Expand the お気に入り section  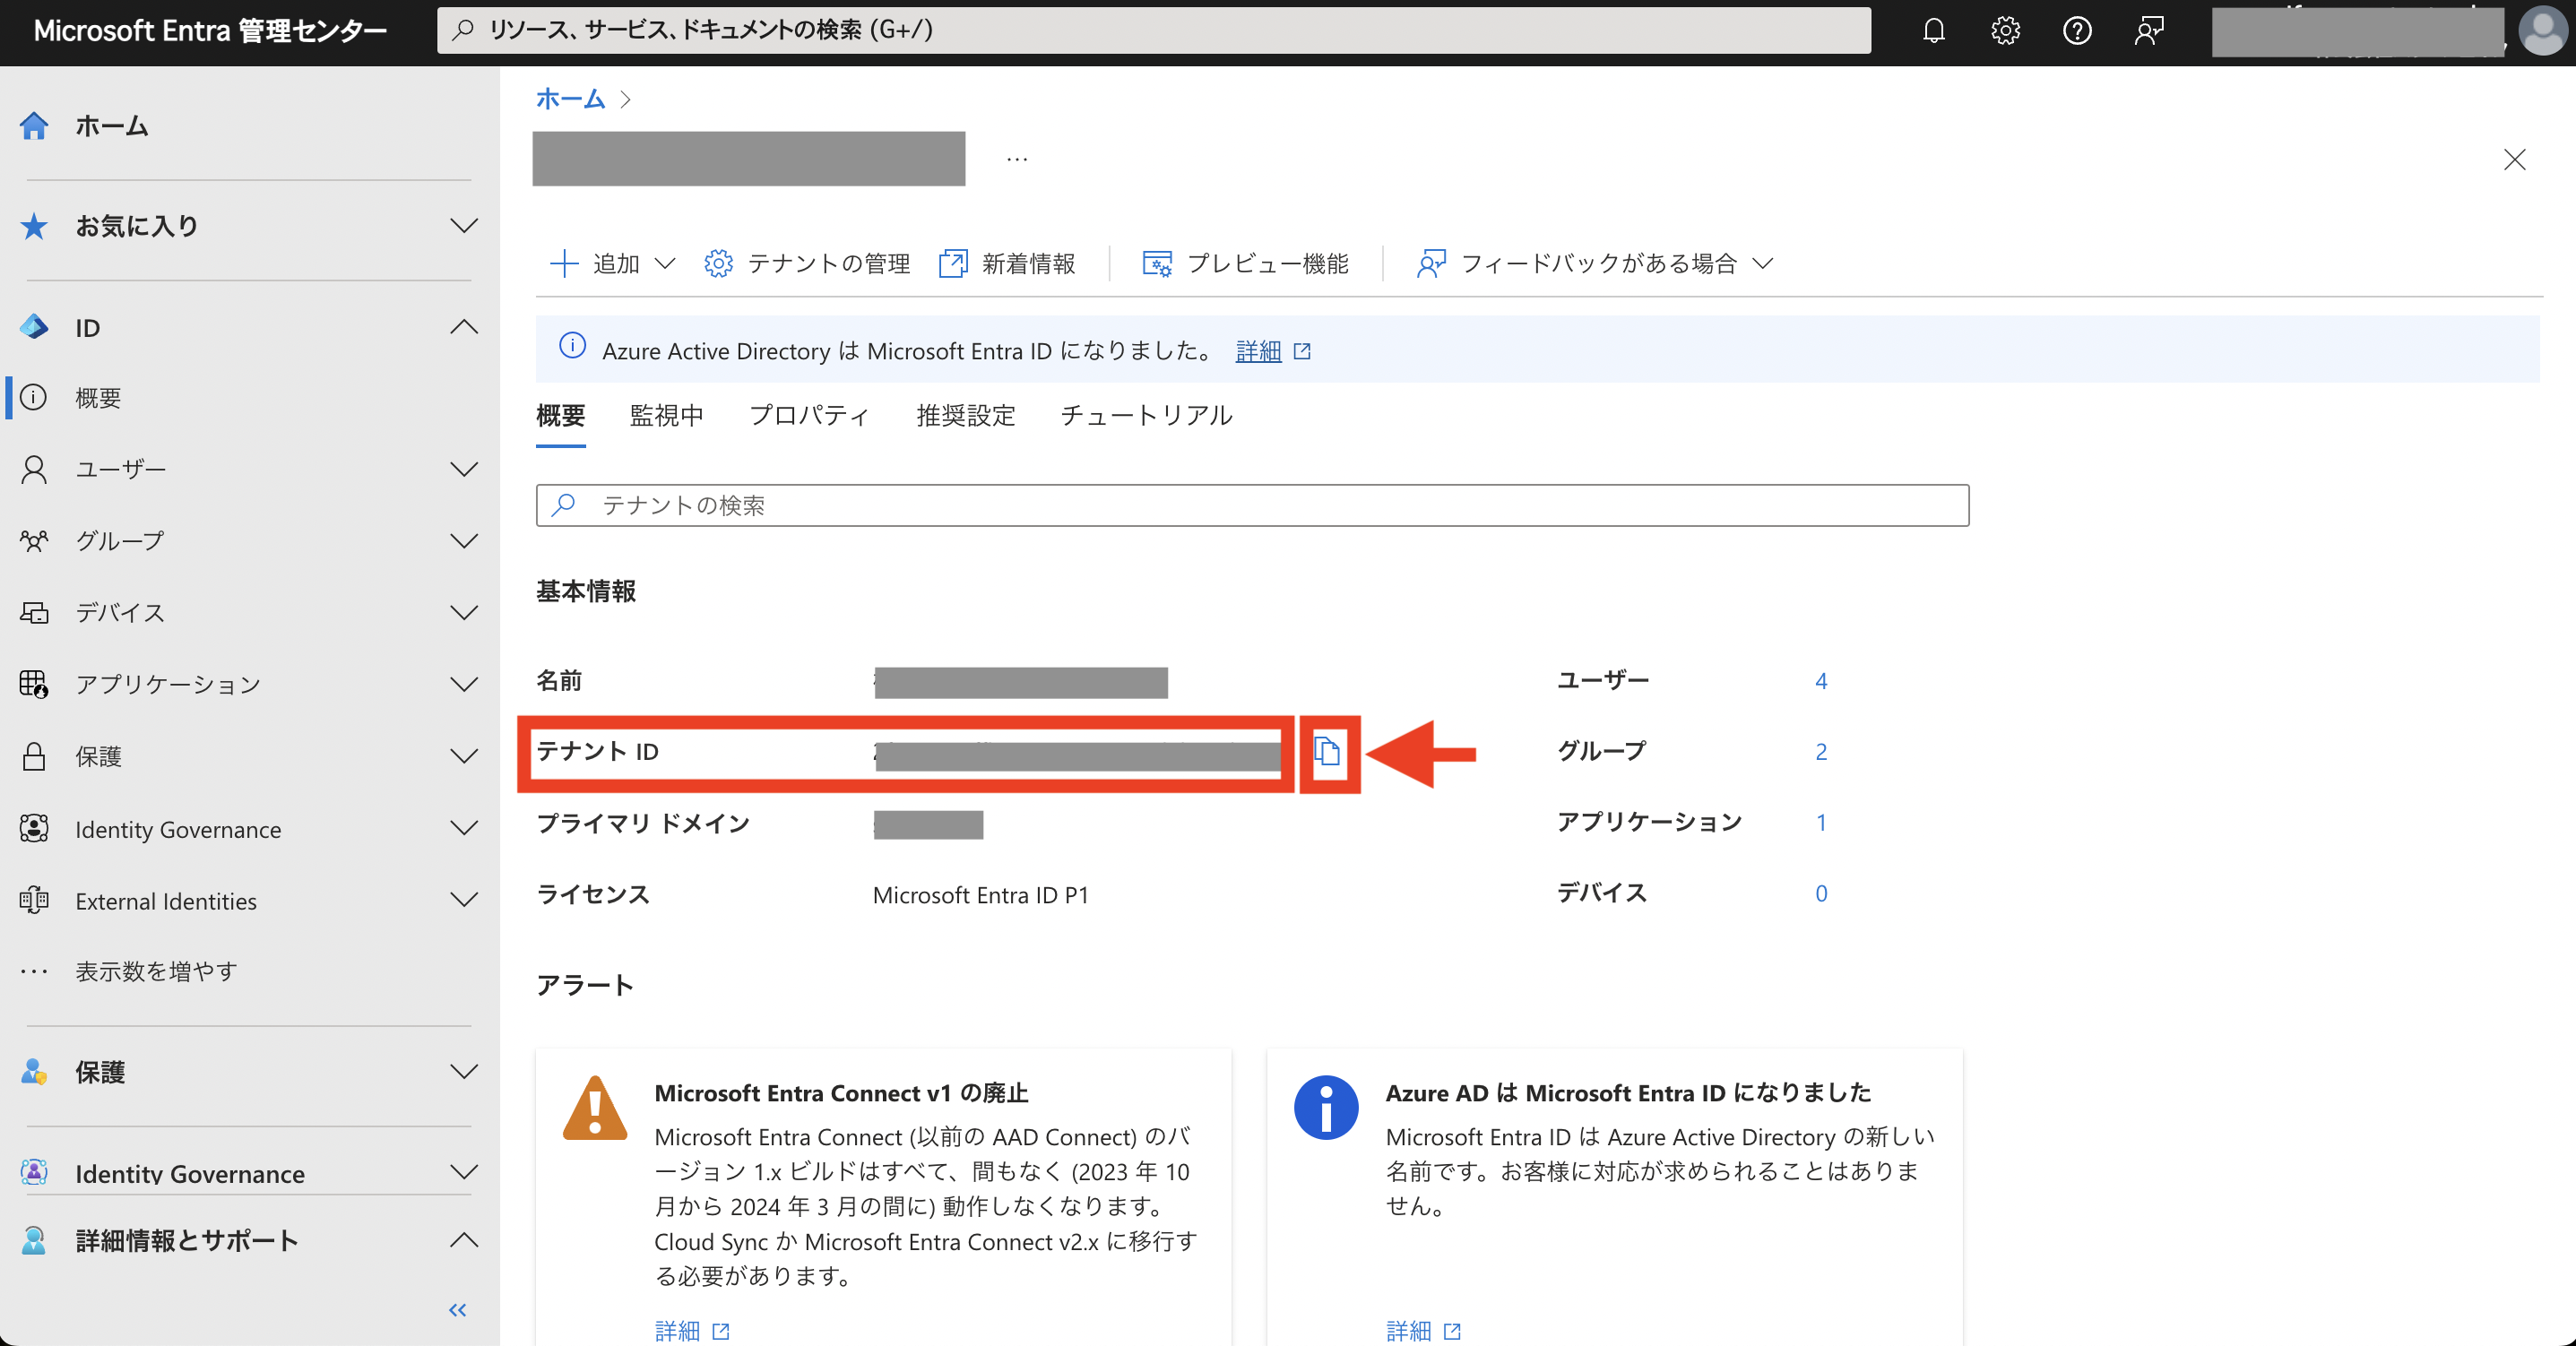point(463,226)
